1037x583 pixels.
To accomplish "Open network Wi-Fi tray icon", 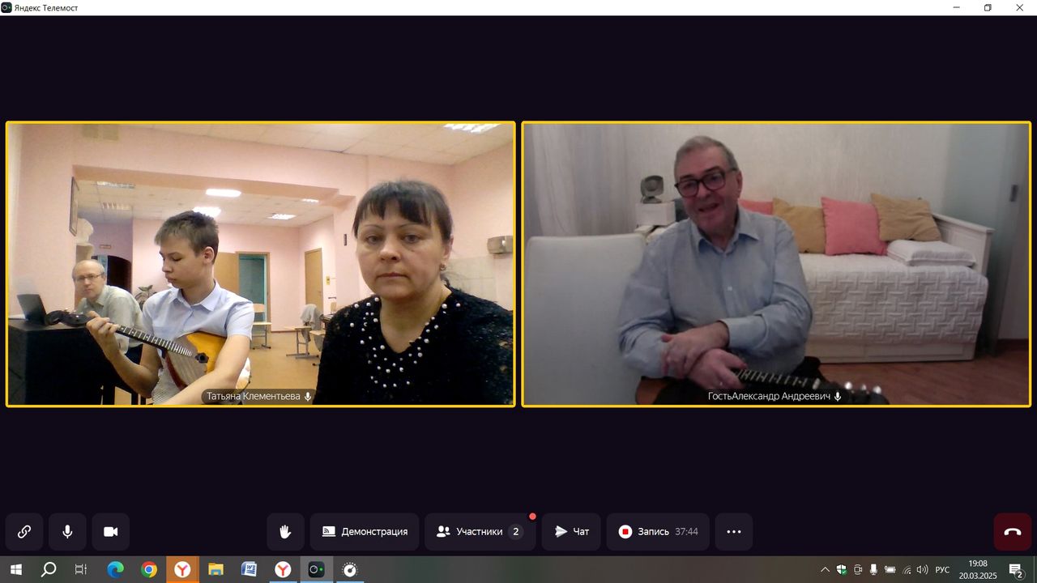I will (x=907, y=570).
